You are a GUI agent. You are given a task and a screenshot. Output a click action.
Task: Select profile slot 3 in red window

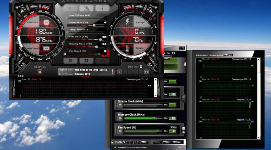[x=130, y=72]
